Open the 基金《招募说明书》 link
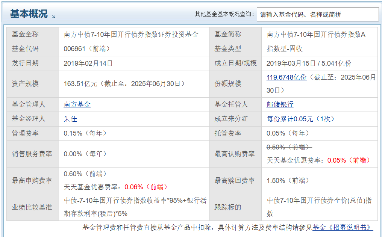This screenshot has height=237, width=382. pyautogui.click(x=343, y=228)
